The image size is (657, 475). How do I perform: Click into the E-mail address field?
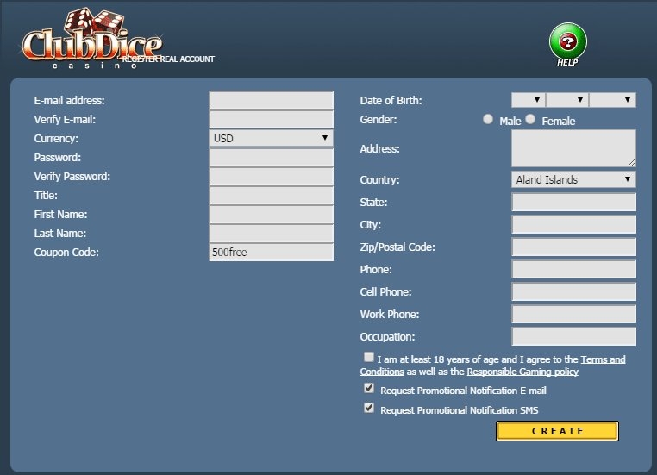(271, 100)
